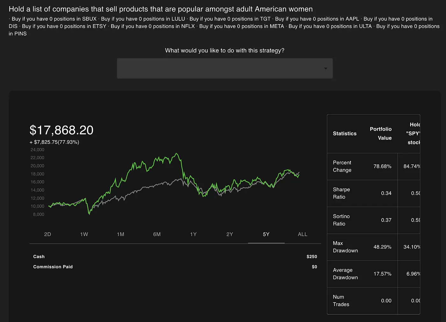The image size is (446, 322).
Task: Click the $17,868.20 portfolio value
Action: [61, 130]
